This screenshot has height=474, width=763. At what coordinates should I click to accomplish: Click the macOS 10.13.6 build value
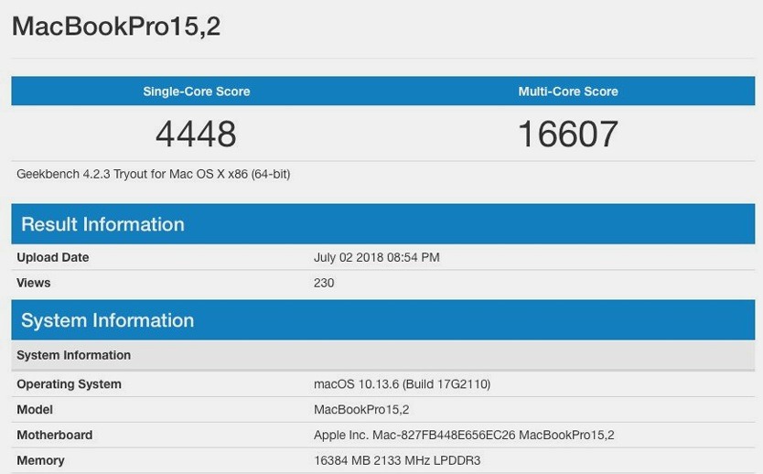[x=402, y=384]
